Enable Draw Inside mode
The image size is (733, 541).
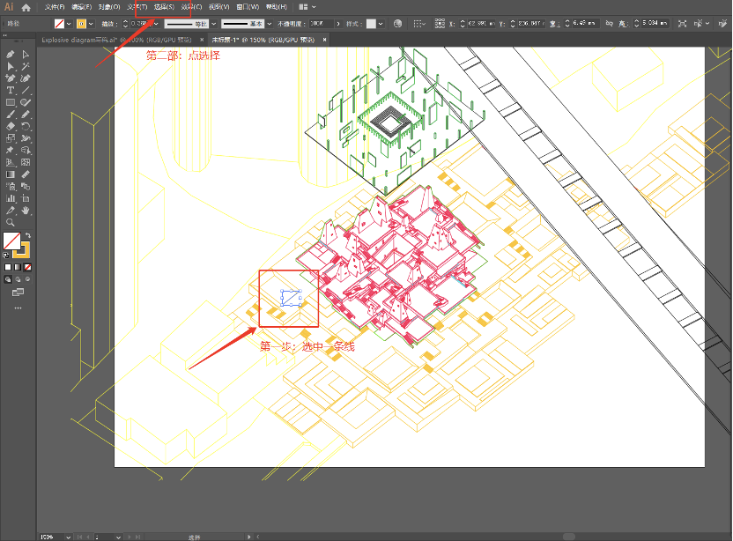(27, 279)
